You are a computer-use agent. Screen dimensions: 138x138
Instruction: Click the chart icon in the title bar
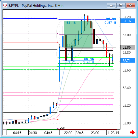[x=5, y=5]
